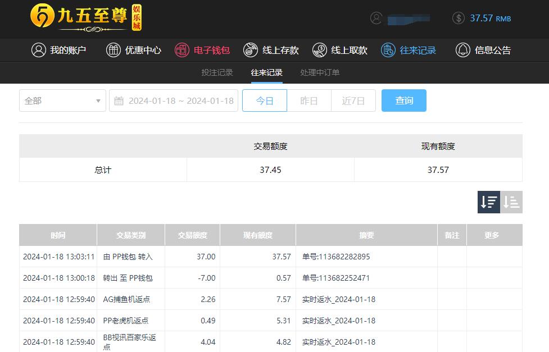This screenshot has width=549, height=352.
Task: Click the 往来记录 records icon
Action: [x=388, y=50]
